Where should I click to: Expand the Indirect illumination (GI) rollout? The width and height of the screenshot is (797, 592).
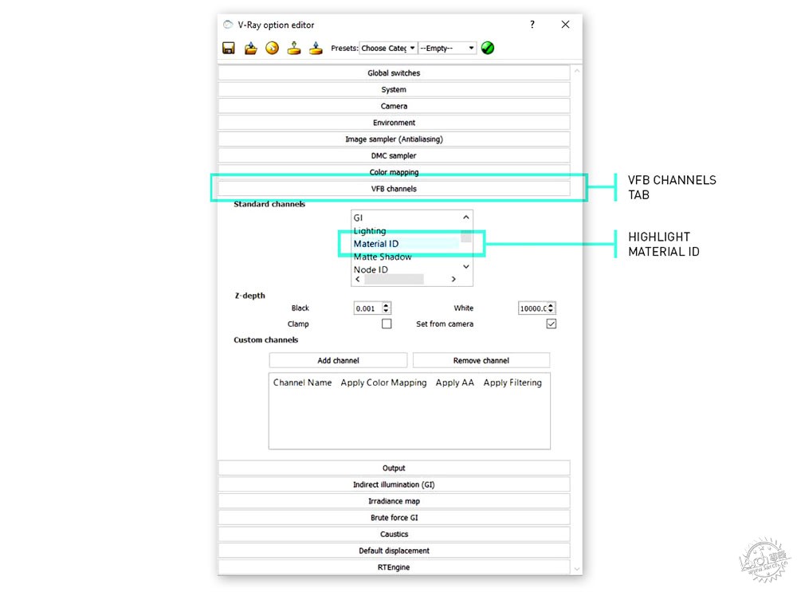[x=394, y=484]
